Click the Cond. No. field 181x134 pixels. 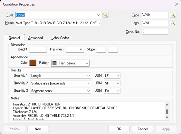coord(155,31)
